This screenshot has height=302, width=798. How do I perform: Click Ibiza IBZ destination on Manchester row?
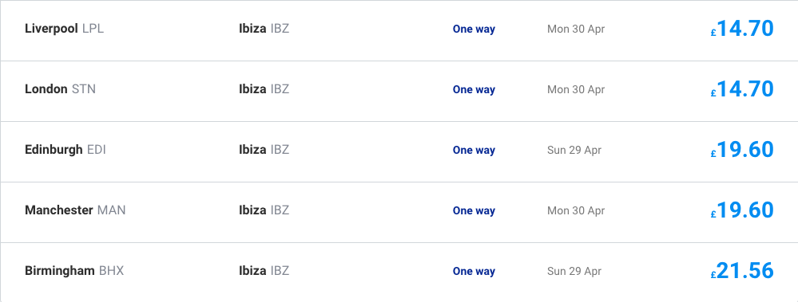tap(264, 210)
